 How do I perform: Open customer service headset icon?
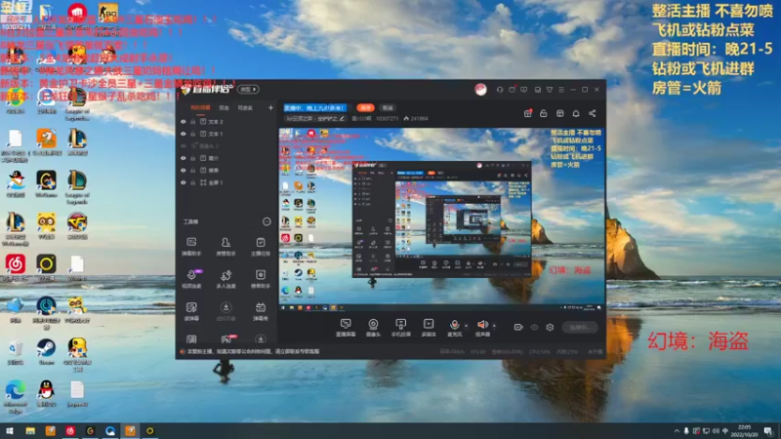coord(500,90)
